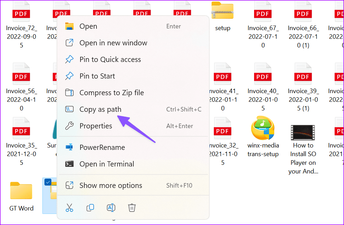Click the Copy icon in context menu
Image resolution: width=344 pixels, height=225 pixels.
[x=90, y=208]
